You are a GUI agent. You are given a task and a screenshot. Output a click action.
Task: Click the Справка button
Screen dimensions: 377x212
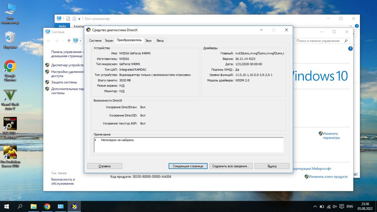[x=105, y=166]
